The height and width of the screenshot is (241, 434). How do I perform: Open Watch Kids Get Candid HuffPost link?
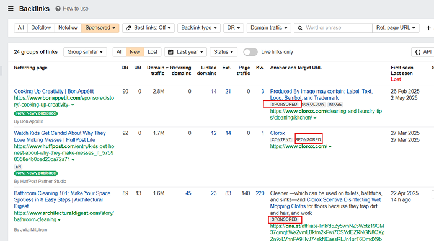[x=60, y=136]
